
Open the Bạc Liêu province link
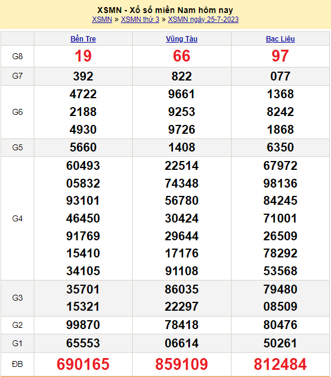(x=280, y=39)
